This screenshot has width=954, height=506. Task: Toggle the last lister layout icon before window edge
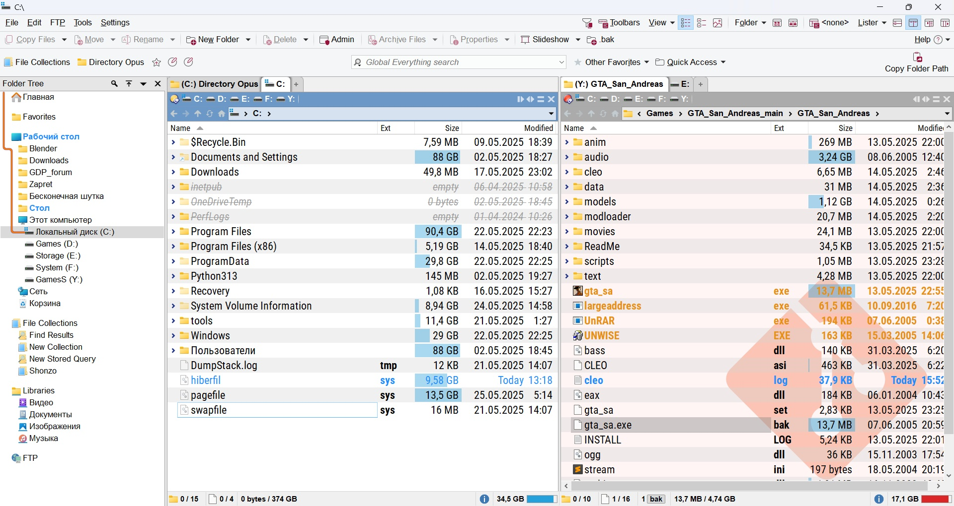tap(945, 23)
